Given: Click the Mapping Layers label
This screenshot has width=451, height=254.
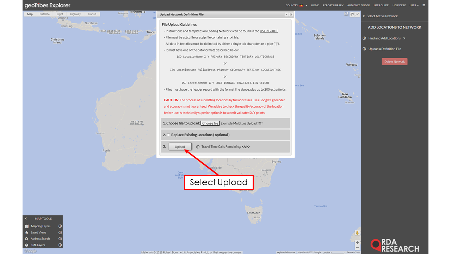Looking at the screenshot, I should click(41, 226).
